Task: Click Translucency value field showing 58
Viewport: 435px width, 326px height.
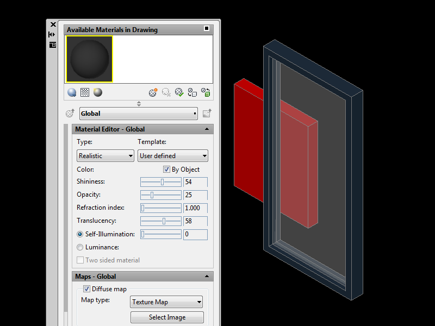Action: (x=195, y=221)
